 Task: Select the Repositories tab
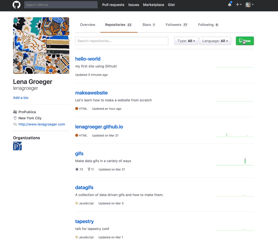coord(119,25)
